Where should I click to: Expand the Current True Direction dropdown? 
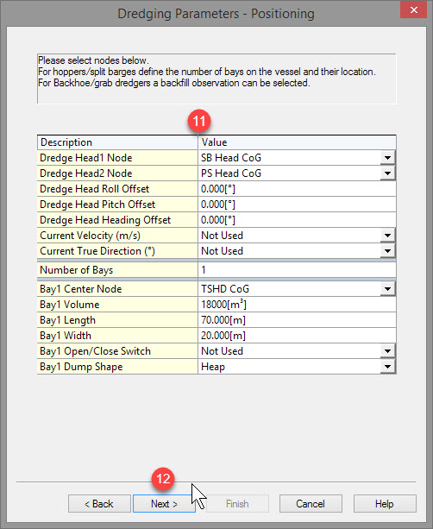point(388,250)
